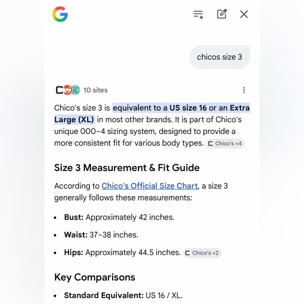Show the 10 sites source list
This screenshot has height=304, width=304.
(95, 90)
